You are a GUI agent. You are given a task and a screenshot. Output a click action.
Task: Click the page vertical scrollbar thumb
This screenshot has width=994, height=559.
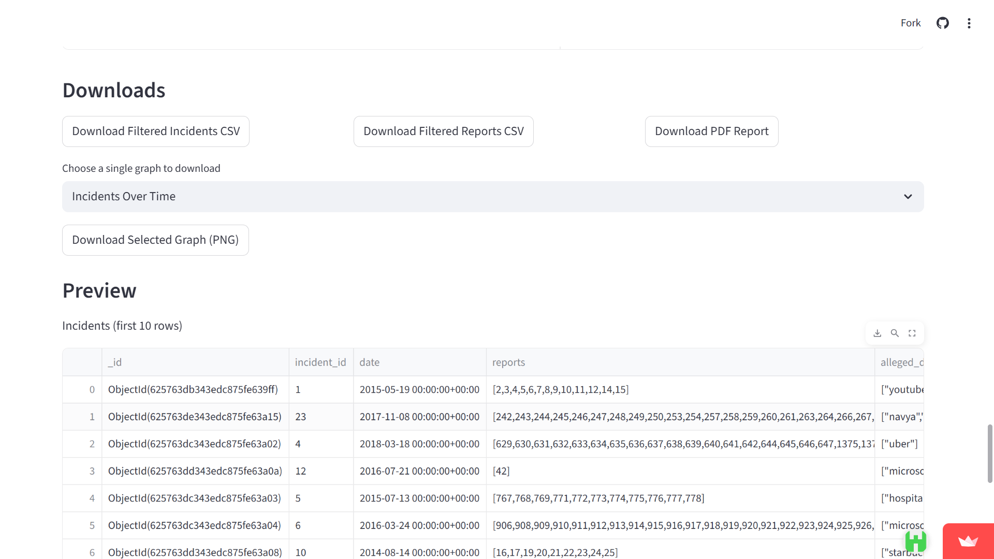coord(990,453)
